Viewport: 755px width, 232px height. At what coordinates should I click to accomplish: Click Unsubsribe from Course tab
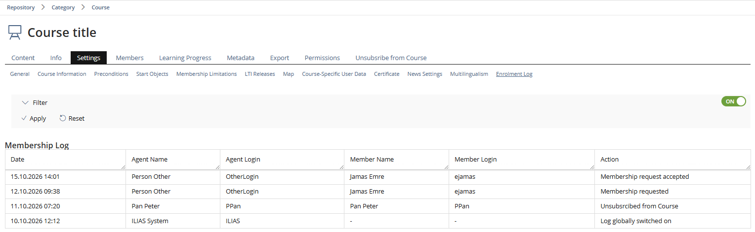[x=391, y=58]
